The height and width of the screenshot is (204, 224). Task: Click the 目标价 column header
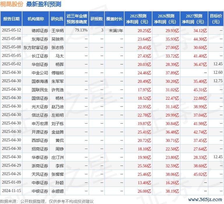pos(216,19)
